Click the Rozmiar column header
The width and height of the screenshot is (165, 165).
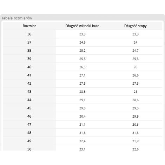[x=29, y=26]
